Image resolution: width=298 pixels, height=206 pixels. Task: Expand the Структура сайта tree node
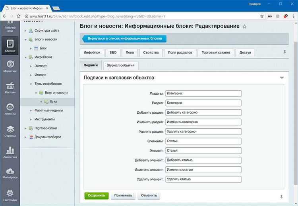pos(25,31)
